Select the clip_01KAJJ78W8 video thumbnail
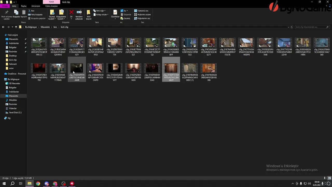 [x=322, y=43]
